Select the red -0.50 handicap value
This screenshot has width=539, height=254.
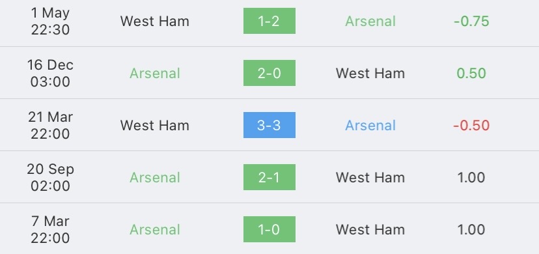tap(471, 126)
